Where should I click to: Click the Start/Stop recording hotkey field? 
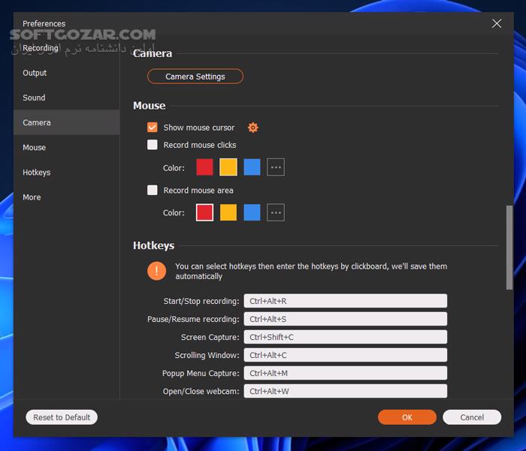[345, 301]
